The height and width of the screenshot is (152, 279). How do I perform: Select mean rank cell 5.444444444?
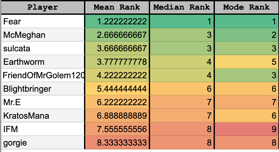(x=117, y=89)
